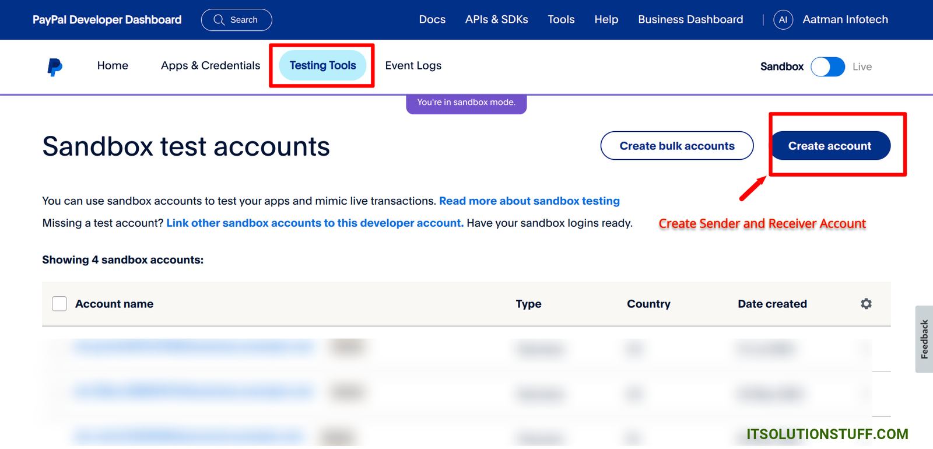The image size is (933, 449).
Task: Check the select-all accounts checkbox
Action: click(x=59, y=304)
